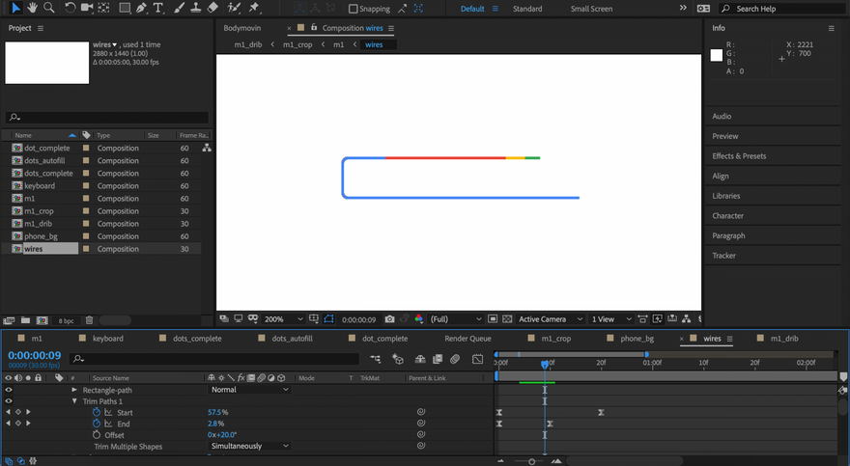This screenshot has width=850, height=466.
Task: Select the Unified Camera tool
Action: click(87, 8)
